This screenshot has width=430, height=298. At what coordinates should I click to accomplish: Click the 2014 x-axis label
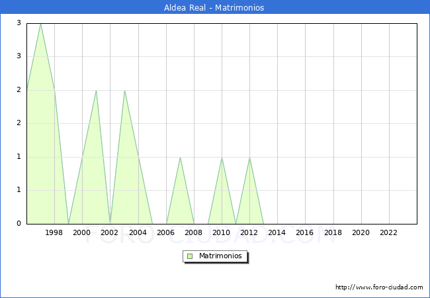pyautogui.click(x=277, y=232)
